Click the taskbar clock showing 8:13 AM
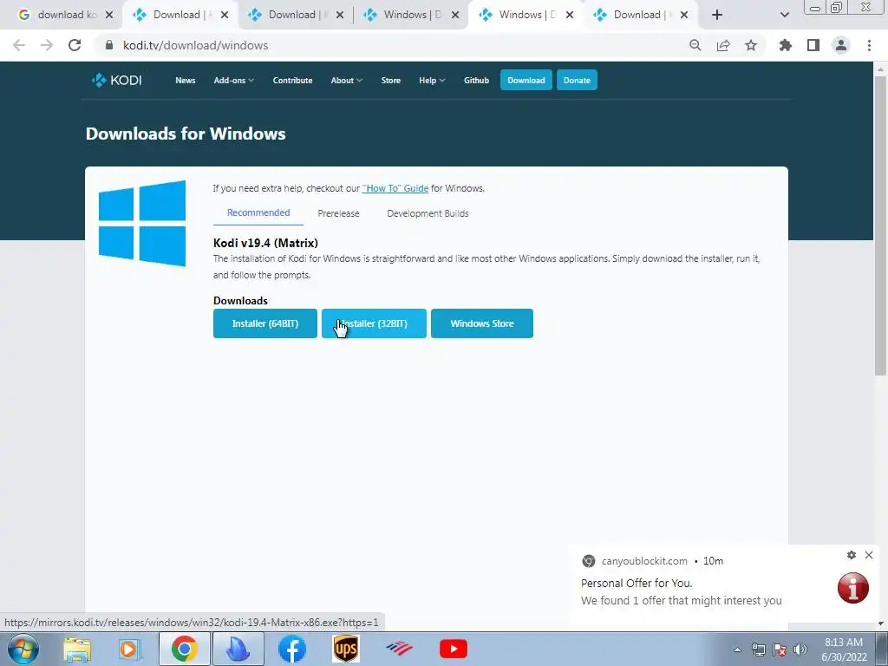The width and height of the screenshot is (888, 666). [844, 650]
